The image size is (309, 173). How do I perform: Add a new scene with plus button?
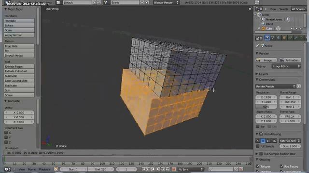point(142,2)
